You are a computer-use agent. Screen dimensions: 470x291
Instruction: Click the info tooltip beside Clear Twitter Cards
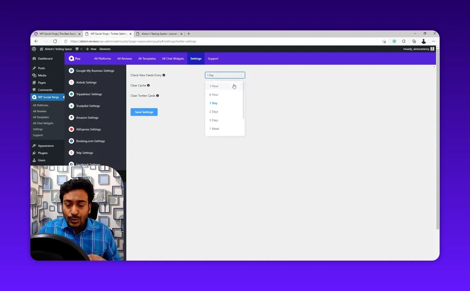[x=157, y=95]
